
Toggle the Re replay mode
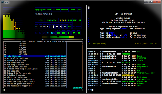pyautogui.click(x=36, y=33)
